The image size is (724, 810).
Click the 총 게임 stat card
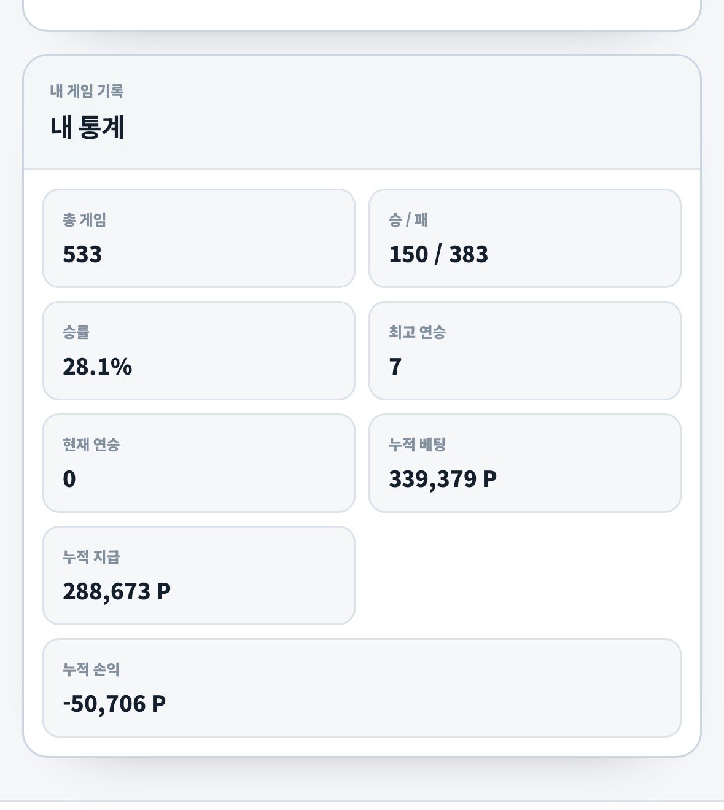click(x=199, y=238)
